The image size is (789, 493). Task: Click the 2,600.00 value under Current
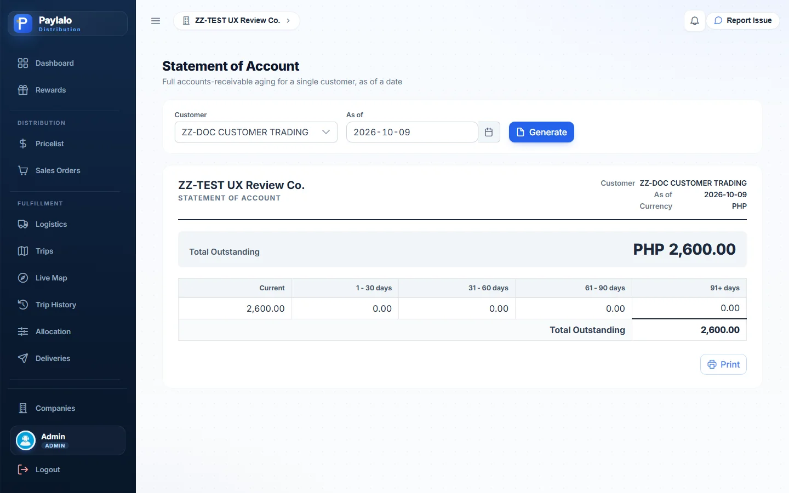(266, 308)
